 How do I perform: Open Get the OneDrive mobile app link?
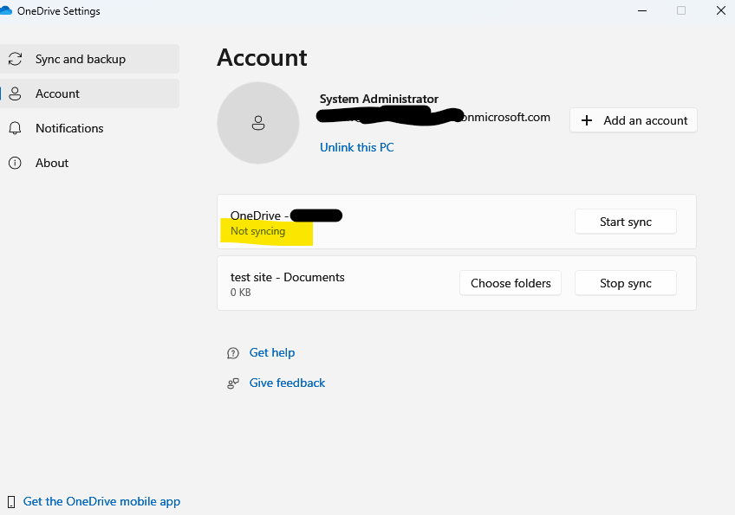point(101,501)
